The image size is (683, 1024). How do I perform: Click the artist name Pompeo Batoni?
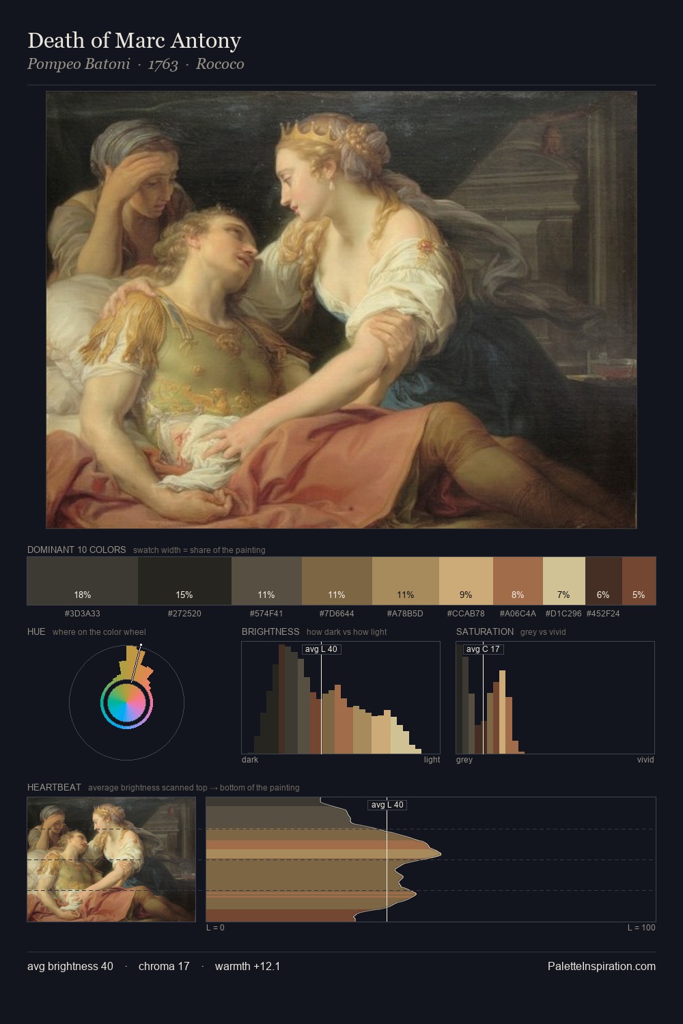pos(79,64)
